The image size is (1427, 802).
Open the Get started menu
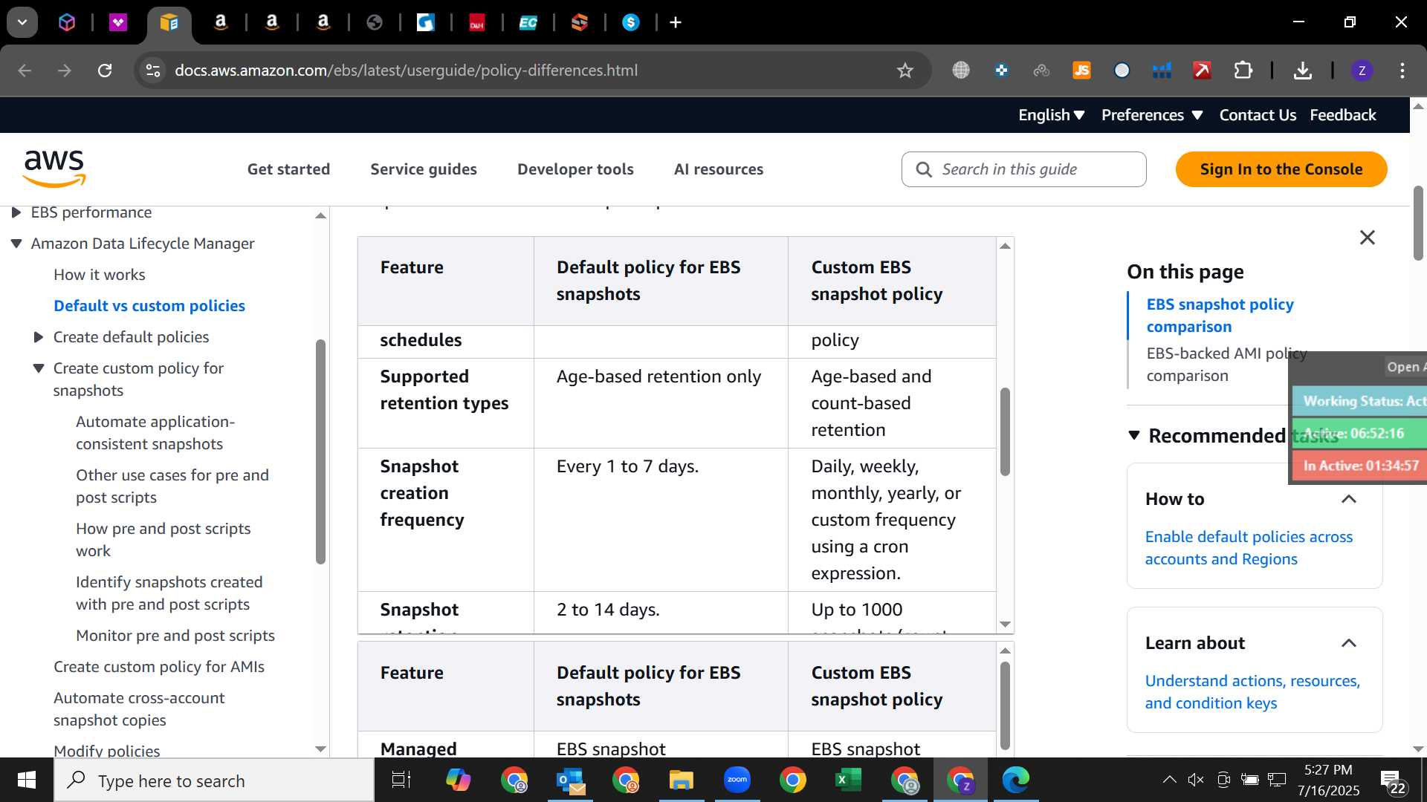pos(288,169)
